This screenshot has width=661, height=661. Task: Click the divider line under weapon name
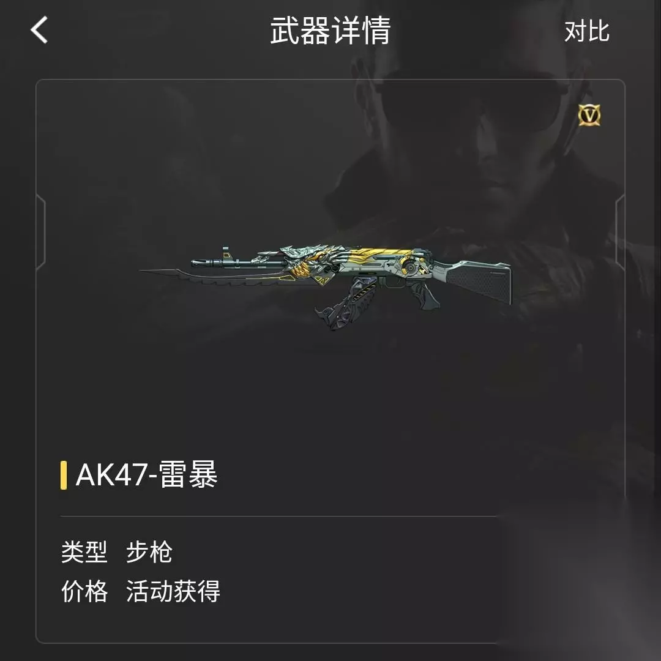coord(278,516)
